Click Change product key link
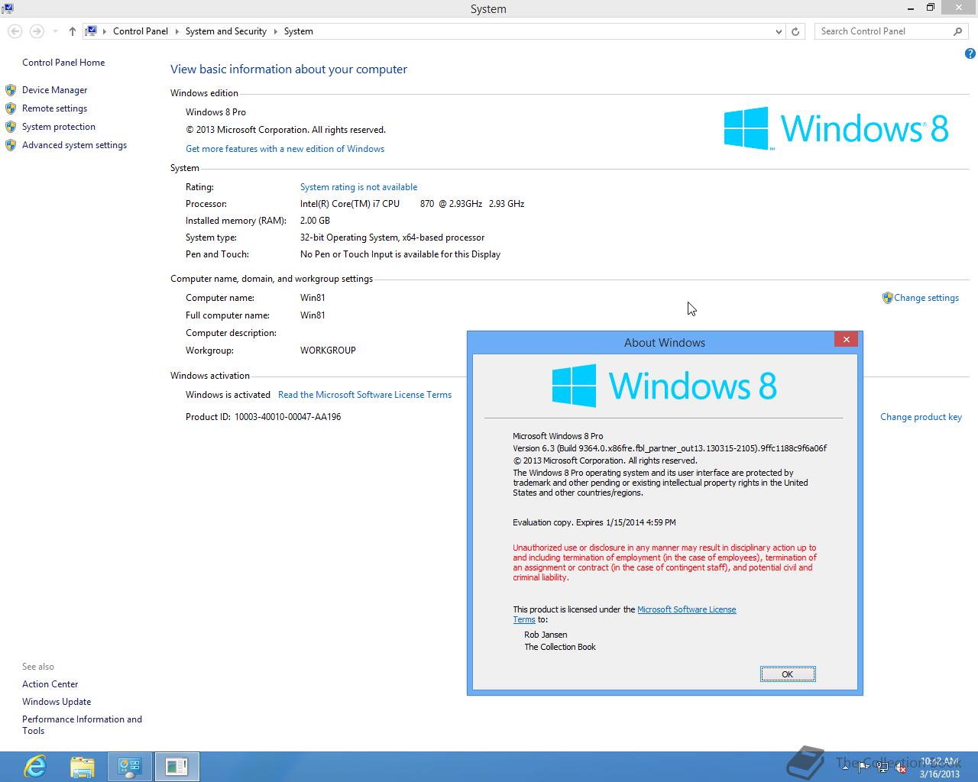 (x=921, y=417)
